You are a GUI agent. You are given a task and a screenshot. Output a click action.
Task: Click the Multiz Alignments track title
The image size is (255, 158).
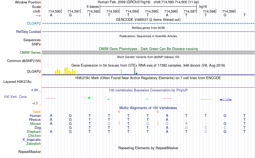pyautogui.click(x=148, y=108)
